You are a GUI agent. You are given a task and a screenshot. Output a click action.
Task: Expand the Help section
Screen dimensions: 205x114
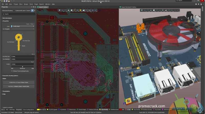[x=4, y=94]
